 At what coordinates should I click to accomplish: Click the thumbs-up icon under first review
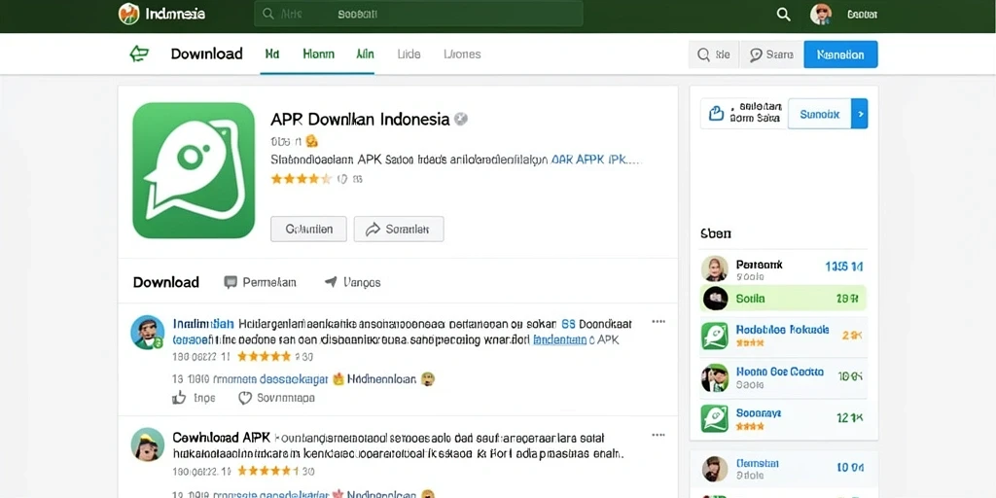tap(179, 398)
